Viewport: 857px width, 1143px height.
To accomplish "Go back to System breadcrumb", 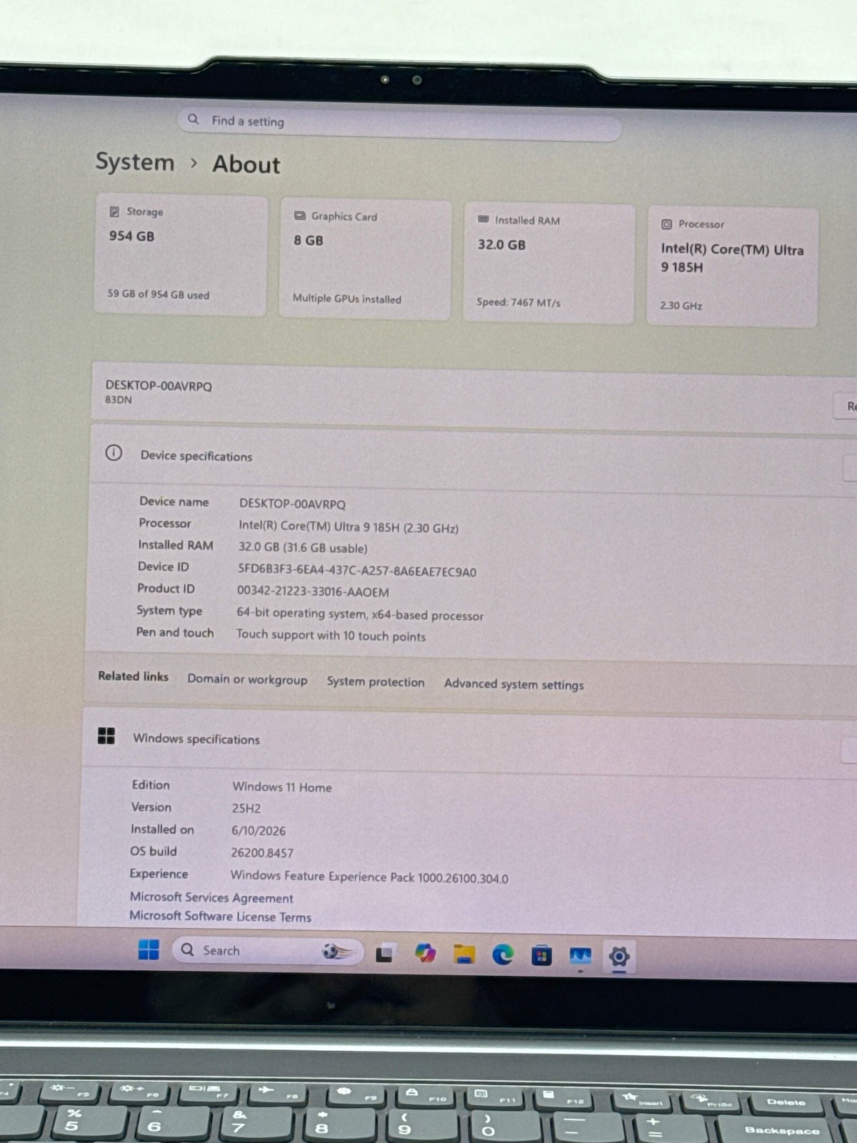I will (x=135, y=161).
